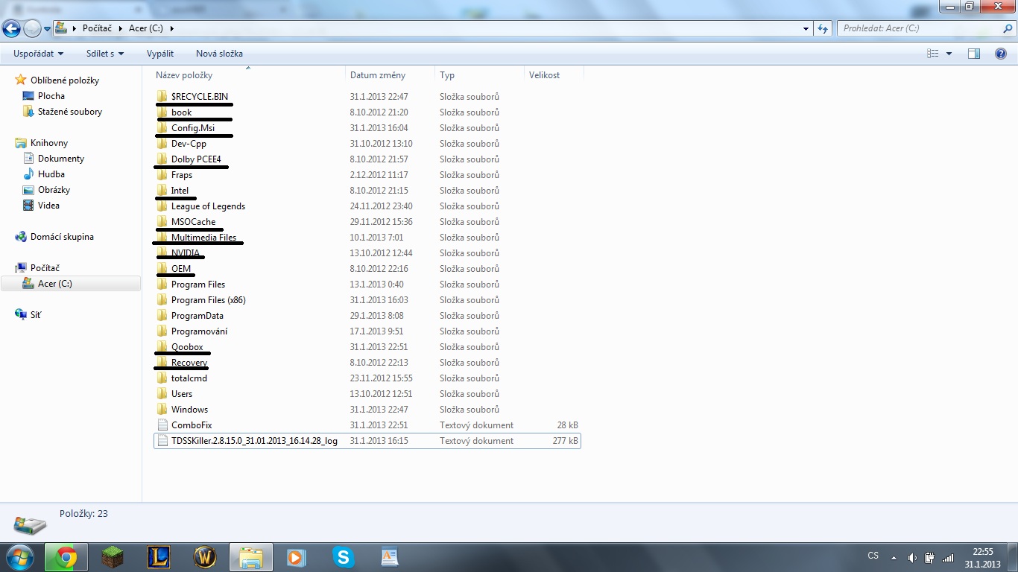This screenshot has height=572, width=1018.
Task: Open Skype from the taskbar
Action: tap(344, 557)
